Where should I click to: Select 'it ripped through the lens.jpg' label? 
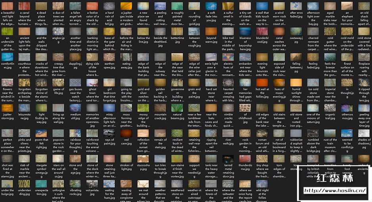coord(364,95)
